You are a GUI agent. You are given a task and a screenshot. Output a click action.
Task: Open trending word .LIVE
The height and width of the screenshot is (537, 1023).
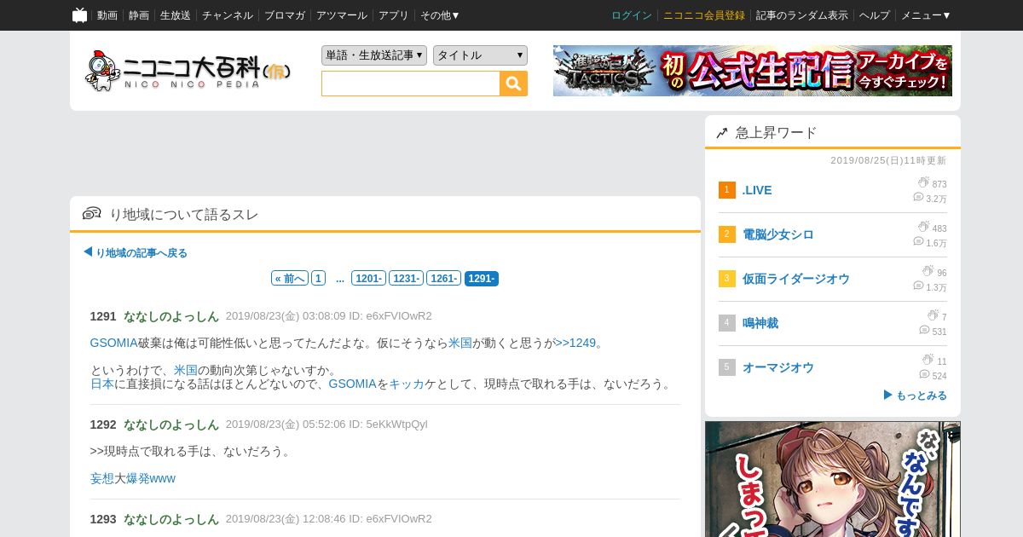click(757, 190)
